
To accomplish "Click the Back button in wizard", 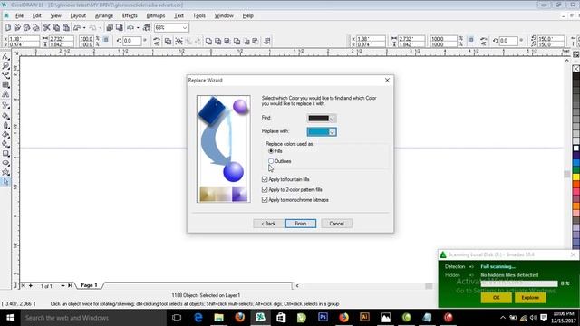I will [x=268, y=224].
